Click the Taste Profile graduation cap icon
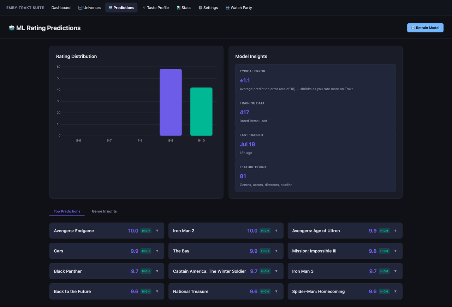The width and height of the screenshot is (452, 307). (x=144, y=7)
